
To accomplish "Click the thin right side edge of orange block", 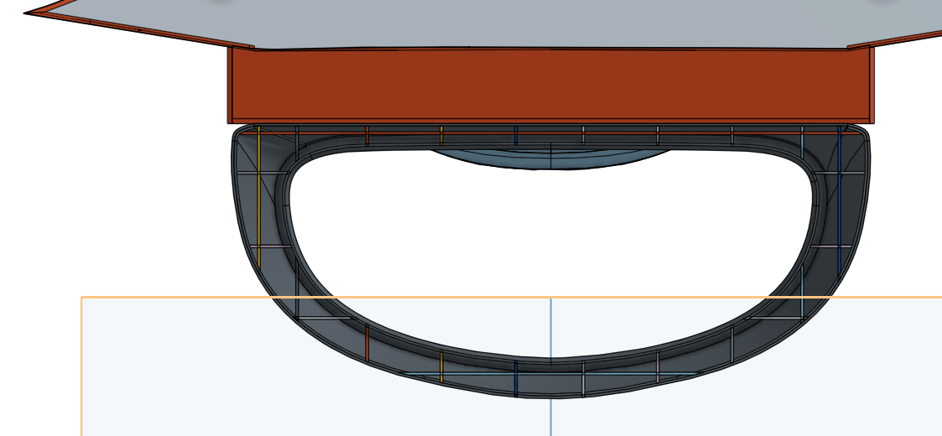I will (872, 84).
